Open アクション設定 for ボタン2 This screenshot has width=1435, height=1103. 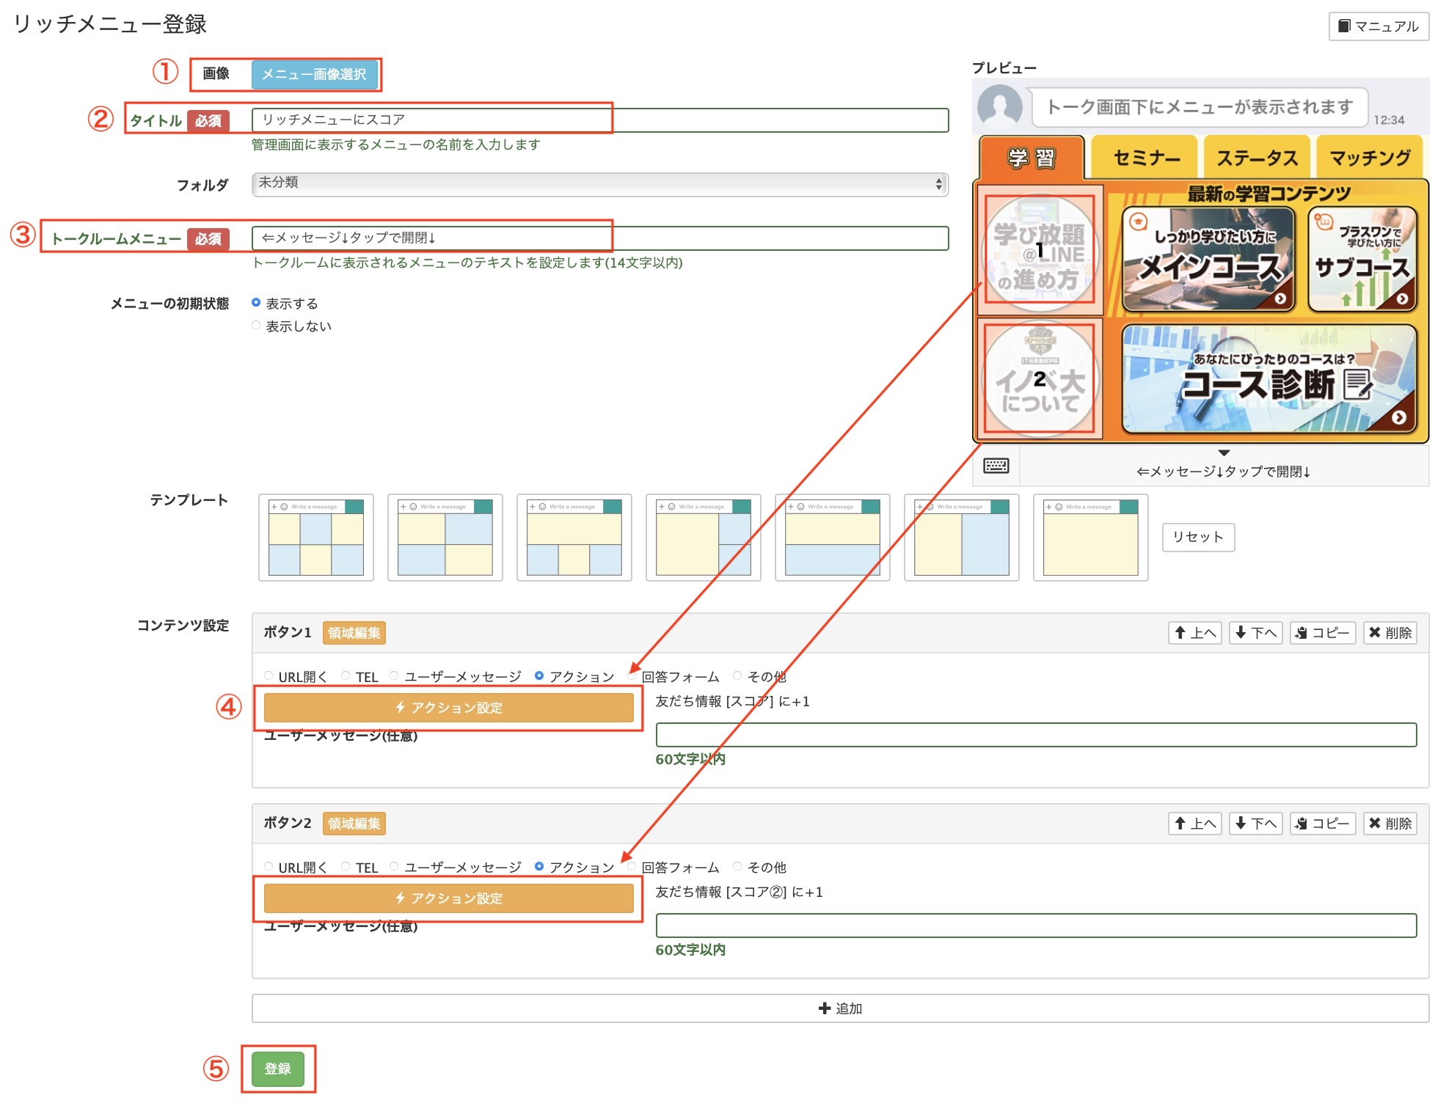[448, 898]
